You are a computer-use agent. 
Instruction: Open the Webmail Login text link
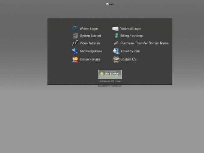(131, 29)
